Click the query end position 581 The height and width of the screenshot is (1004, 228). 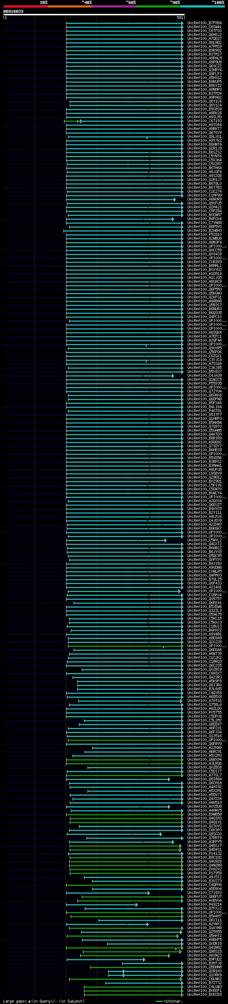[180, 17]
